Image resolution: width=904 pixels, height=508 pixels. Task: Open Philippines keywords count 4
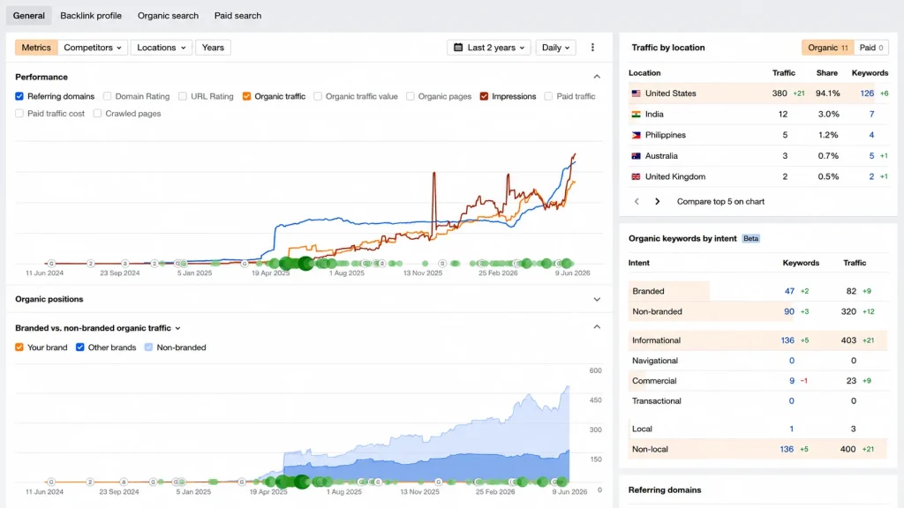(871, 135)
